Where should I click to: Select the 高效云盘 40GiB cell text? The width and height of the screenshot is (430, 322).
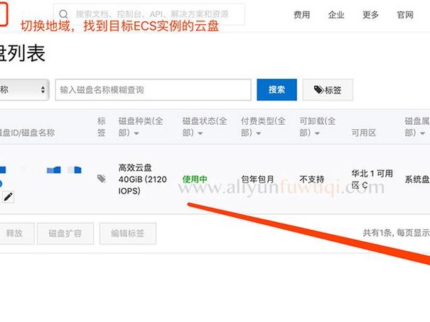pyautogui.click(x=142, y=179)
